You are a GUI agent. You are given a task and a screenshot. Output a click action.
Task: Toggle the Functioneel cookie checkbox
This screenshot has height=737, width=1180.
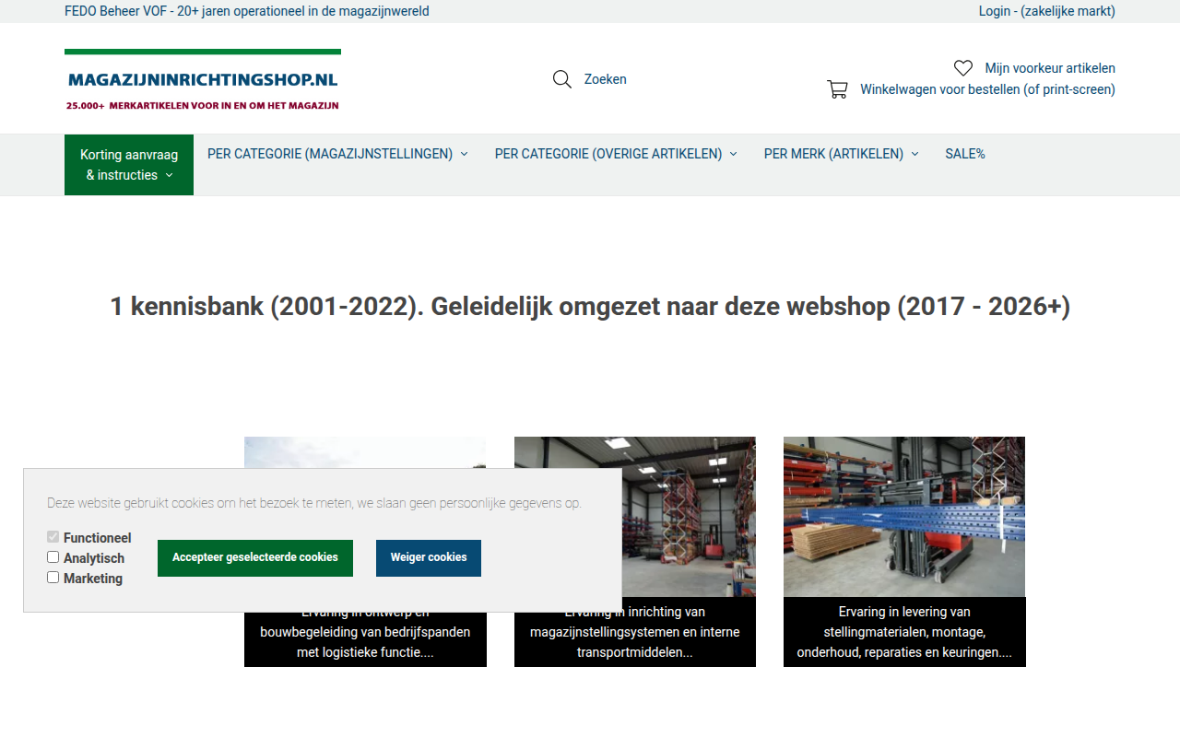[53, 537]
